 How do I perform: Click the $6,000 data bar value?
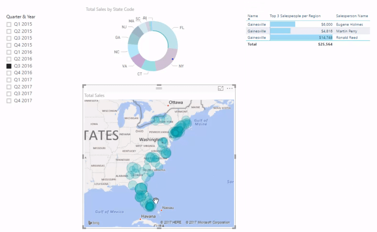click(x=327, y=25)
